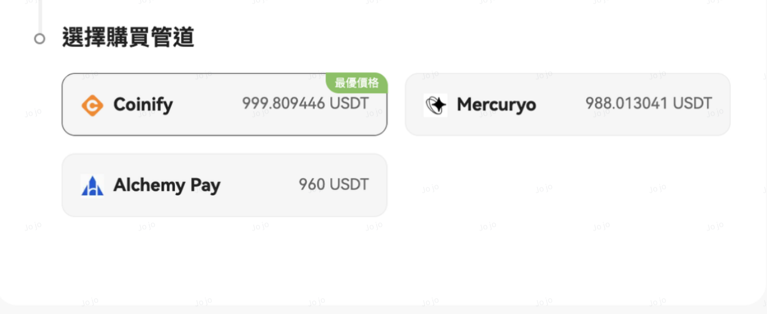Click the USDT unit in Mercuryo's quote
The width and height of the screenshot is (767, 314).
(x=692, y=104)
